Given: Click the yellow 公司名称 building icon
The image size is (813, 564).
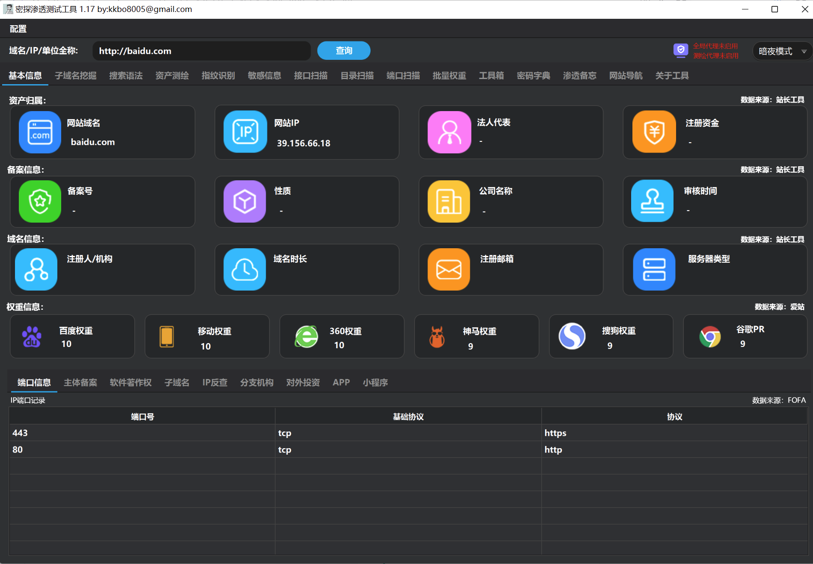Looking at the screenshot, I should coord(449,201).
